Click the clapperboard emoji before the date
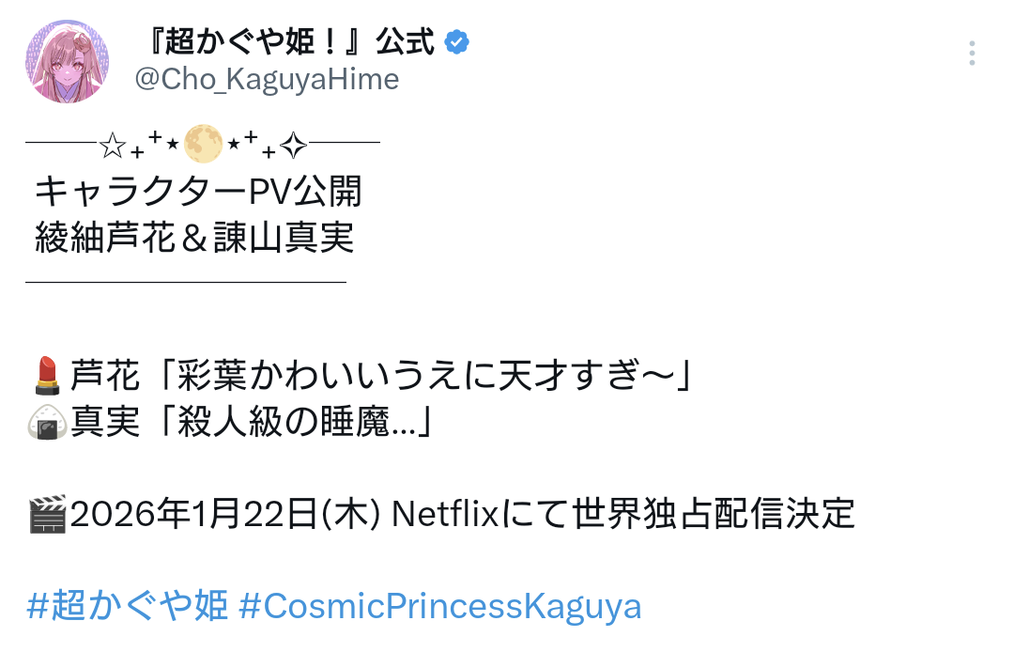Viewport: 1014px width, 652px height. tap(47, 514)
